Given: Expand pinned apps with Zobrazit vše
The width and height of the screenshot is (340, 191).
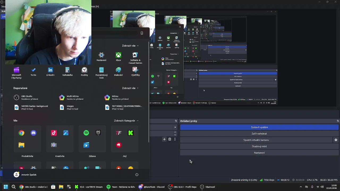Looking at the screenshot, I should pos(130,46).
